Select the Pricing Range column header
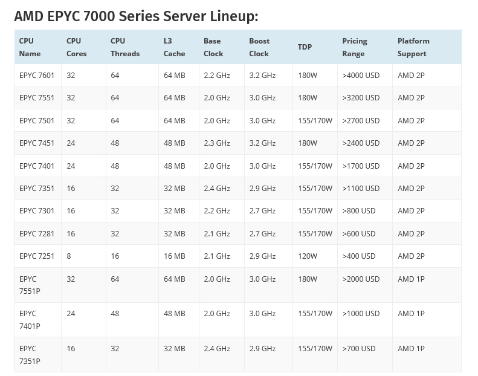 click(x=355, y=47)
